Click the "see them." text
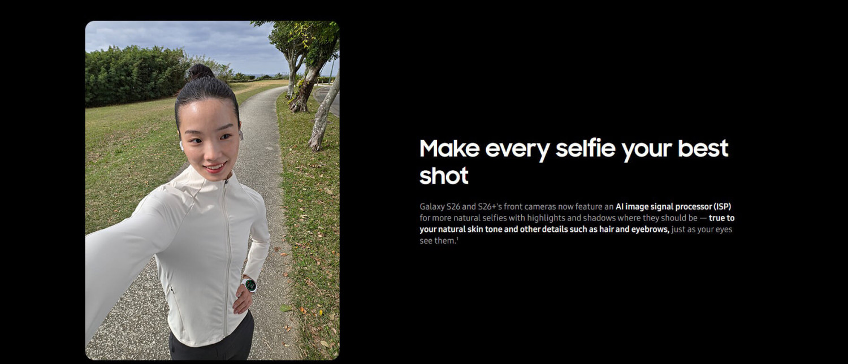The height and width of the screenshot is (364, 848). point(437,241)
